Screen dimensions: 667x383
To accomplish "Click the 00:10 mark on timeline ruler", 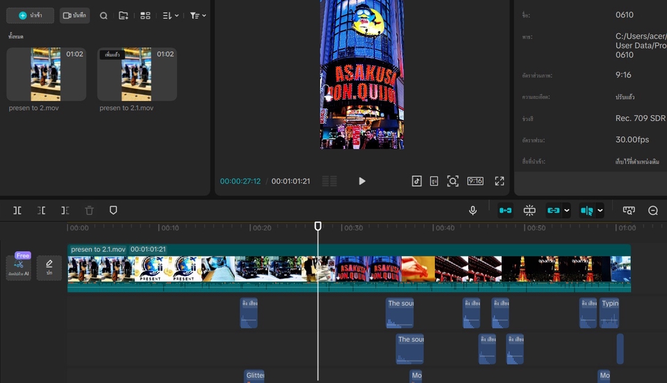I will [170, 228].
